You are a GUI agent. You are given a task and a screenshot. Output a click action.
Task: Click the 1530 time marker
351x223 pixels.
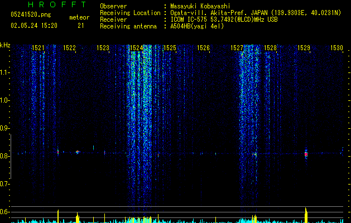coord(337,48)
